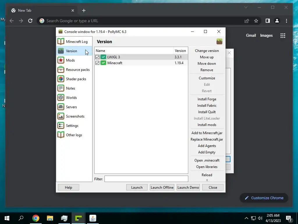Select the Version page in sidebar
This screenshot has height=224, width=298.
(x=74, y=51)
